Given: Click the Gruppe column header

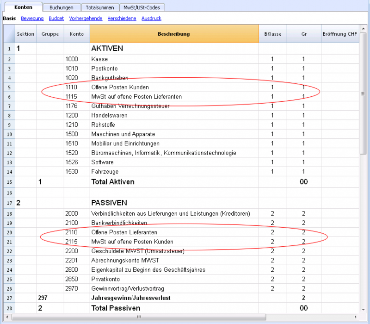Looking at the screenshot, I should coord(50,34).
